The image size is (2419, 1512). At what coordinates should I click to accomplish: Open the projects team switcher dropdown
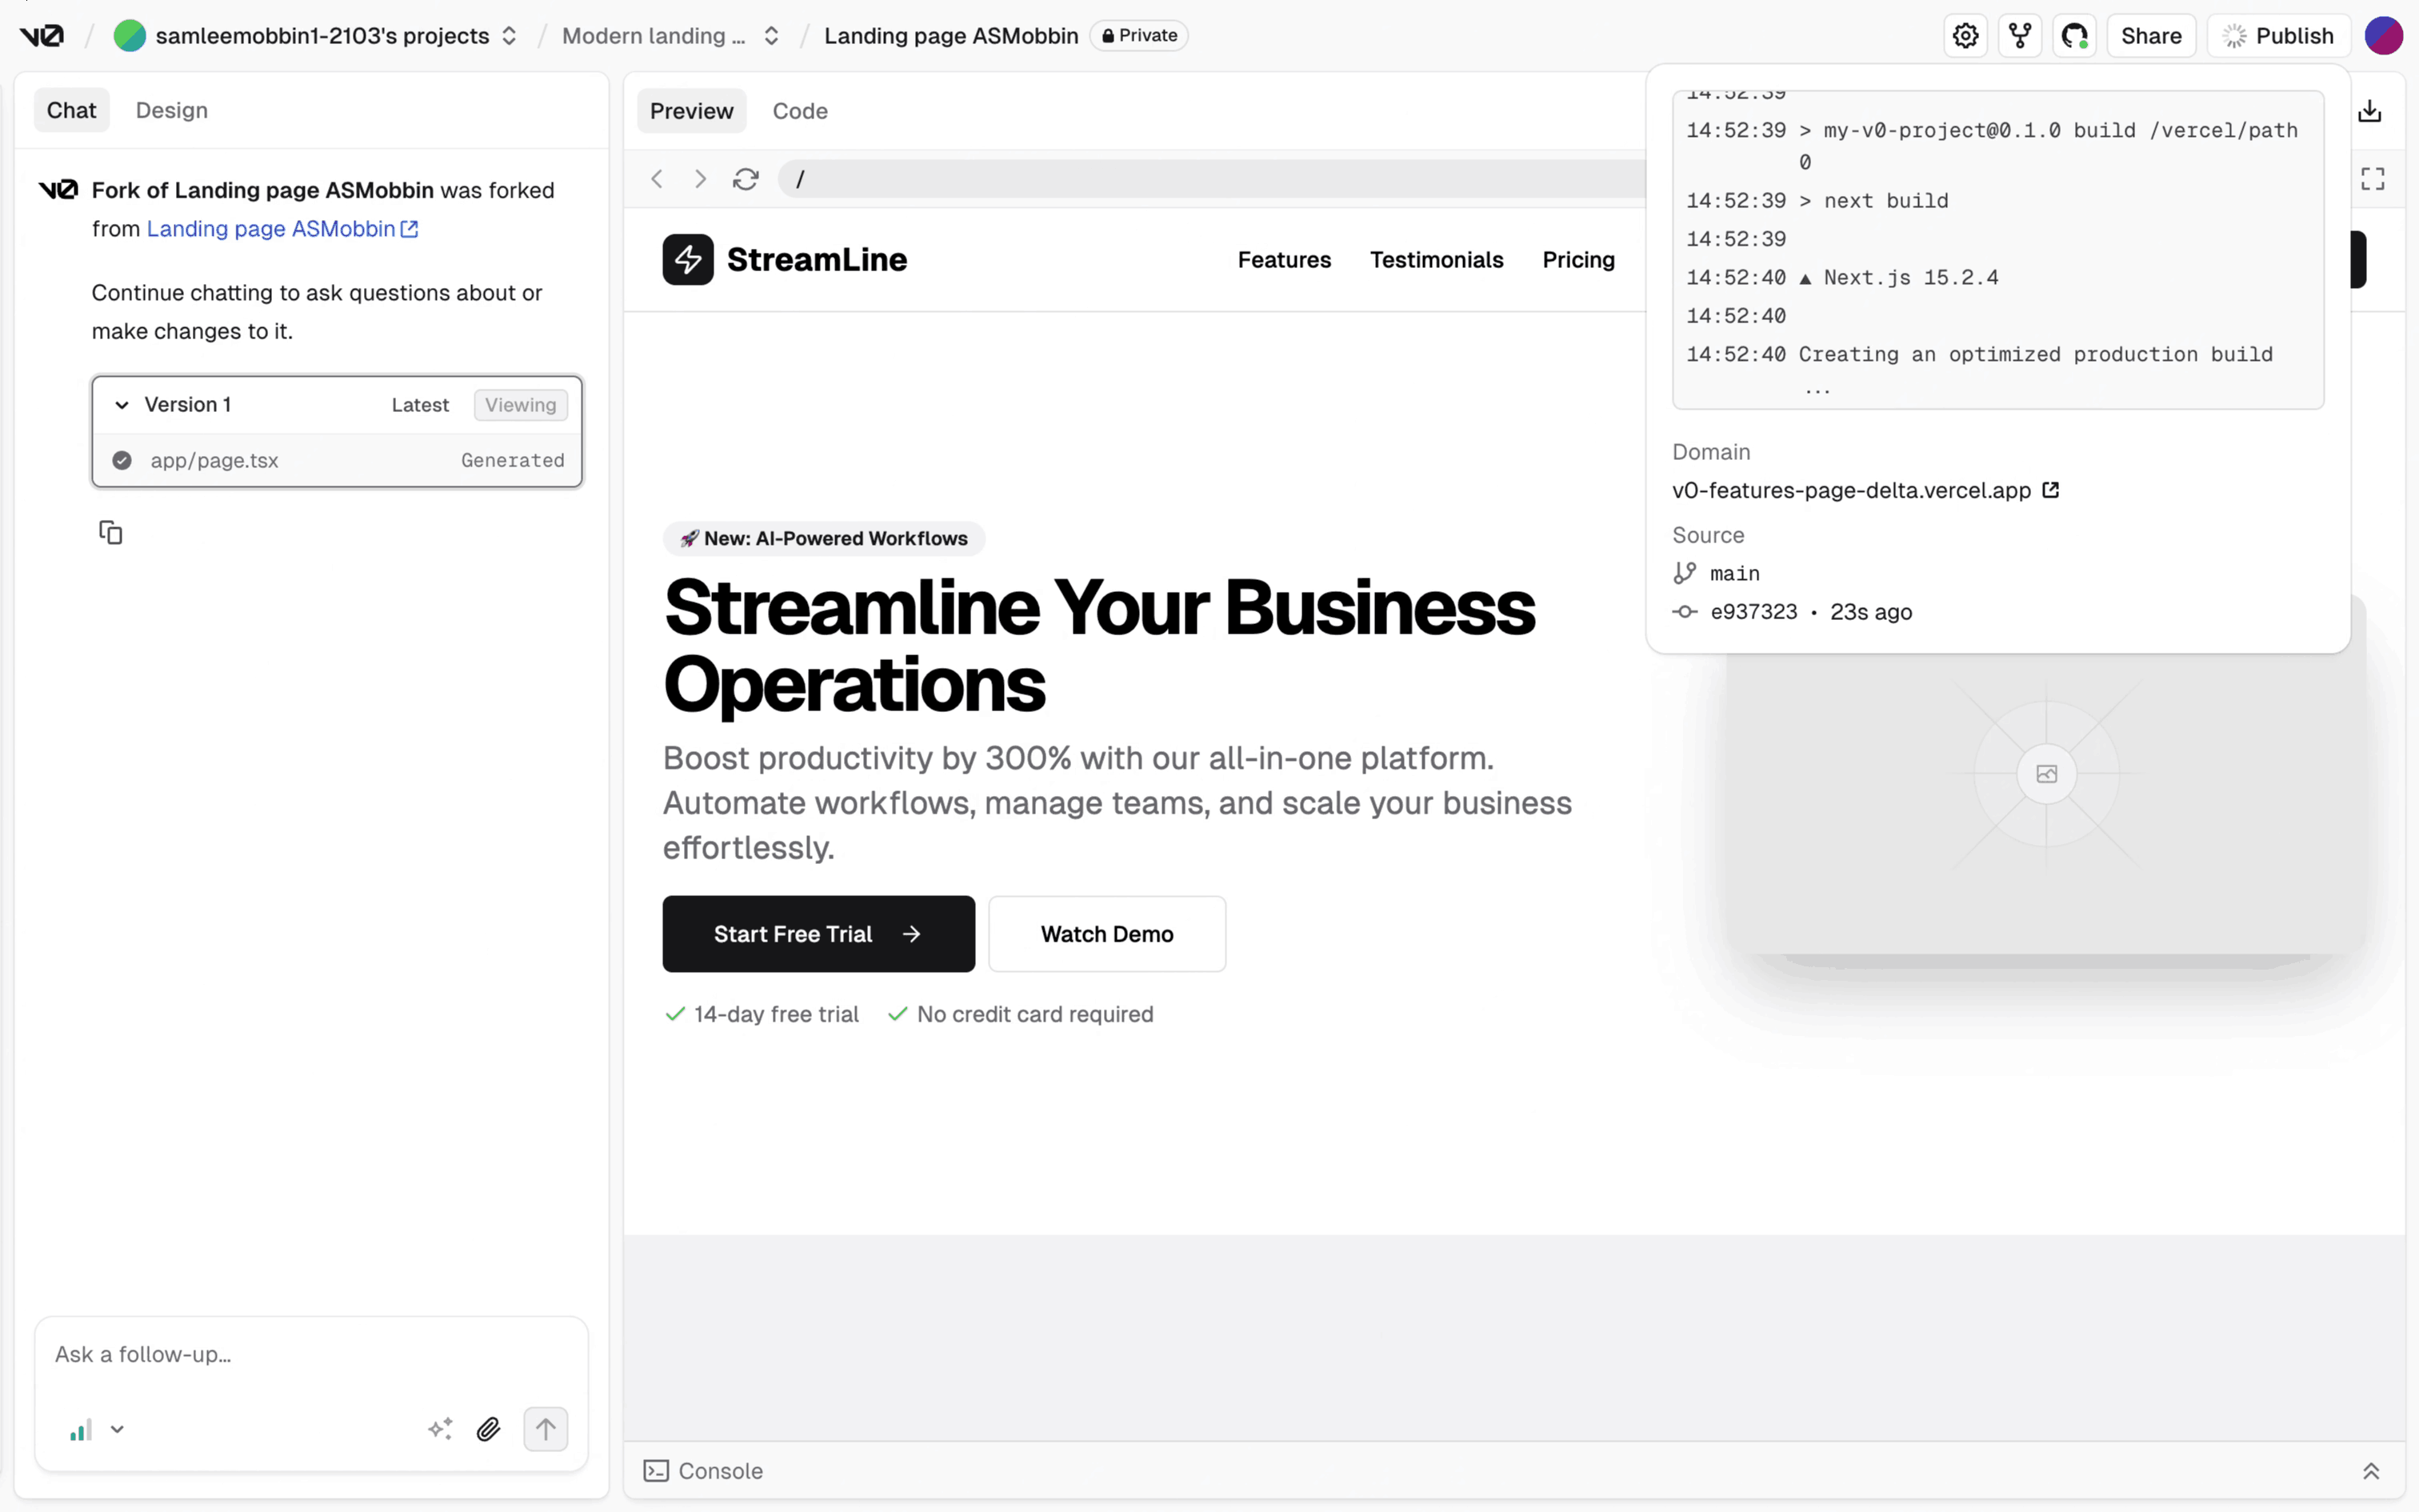(x=509, y=36)
